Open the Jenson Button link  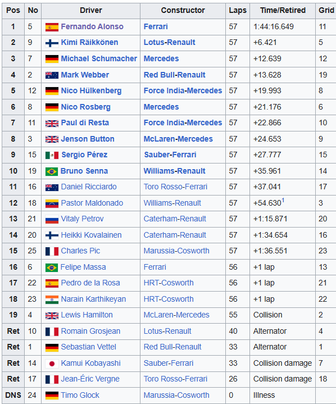88,139
